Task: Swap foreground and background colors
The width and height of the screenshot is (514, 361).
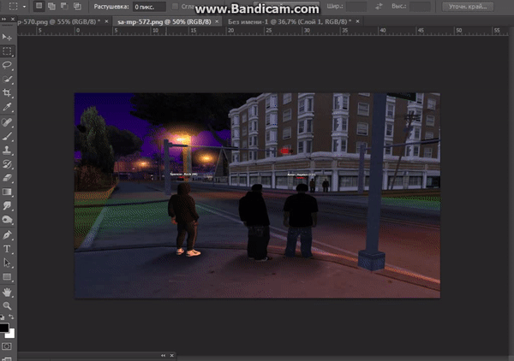Action: click(x=11, y=317)
